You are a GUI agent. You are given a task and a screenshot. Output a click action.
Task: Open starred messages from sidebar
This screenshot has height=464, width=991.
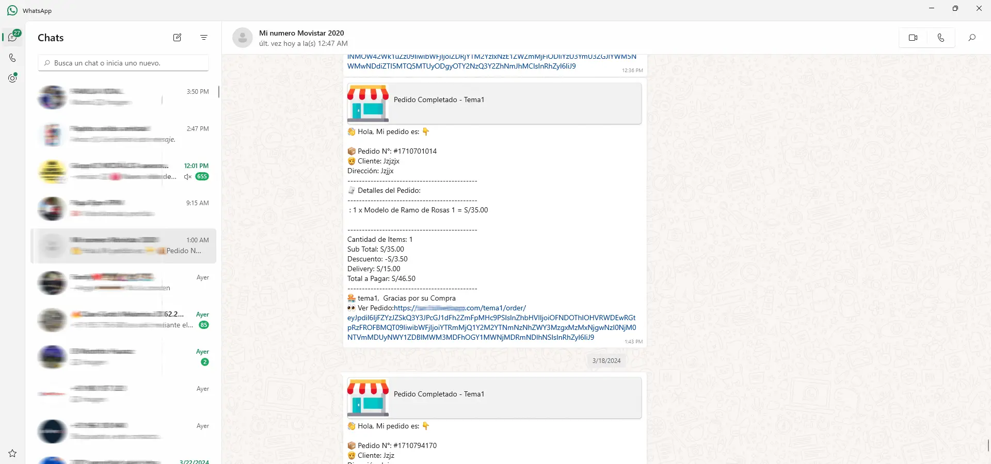pyautogui.click(x=12, y=453)
